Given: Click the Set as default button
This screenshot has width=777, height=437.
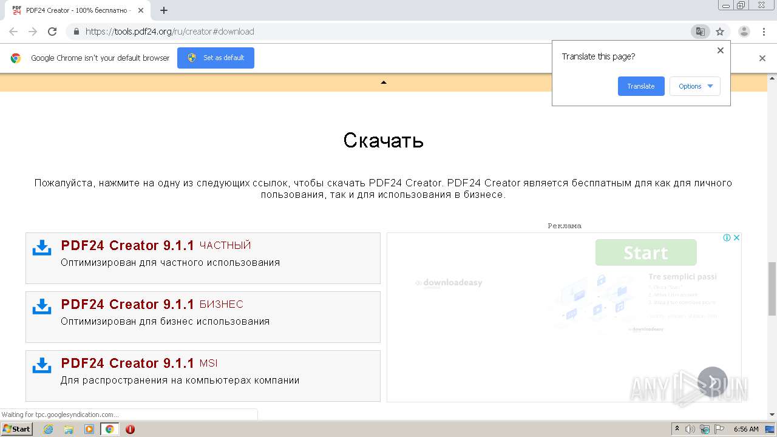Looking at the screenshot, I should click(215, 58).
